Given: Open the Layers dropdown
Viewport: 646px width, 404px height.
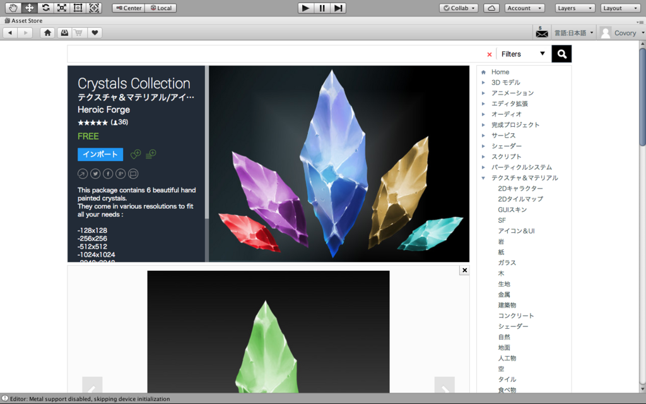Looking at the screenshot, I should [575, 8].
